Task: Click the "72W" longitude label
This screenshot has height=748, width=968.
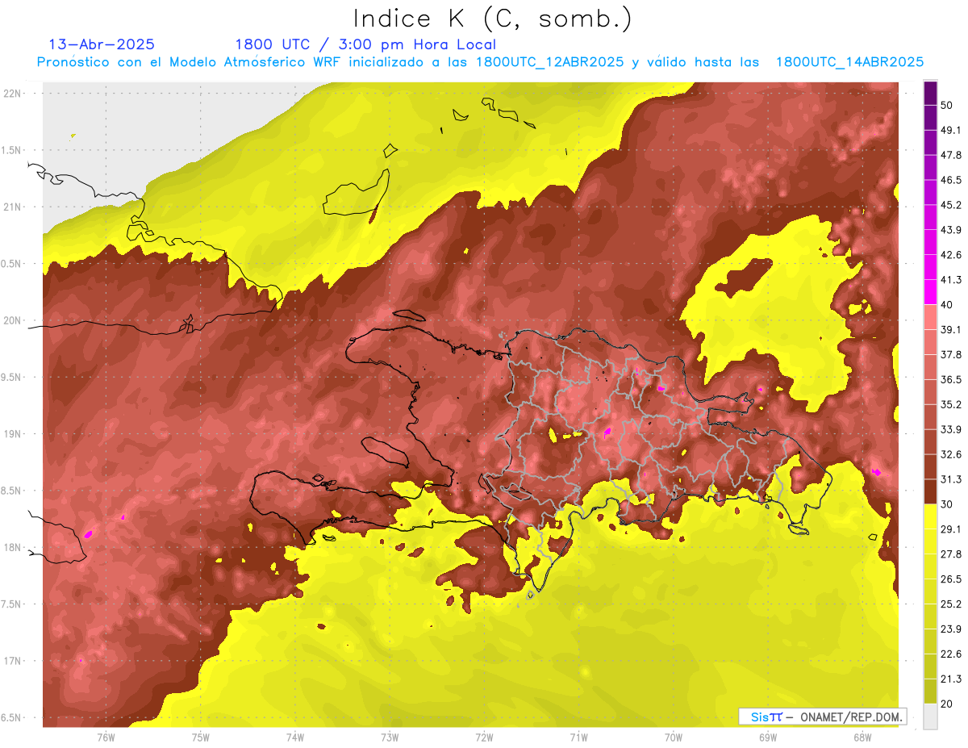Action: [484, 737]
